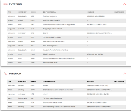Image resolution: width=131 pixels, height=111 pixels.
Task: Select code HBSA cell
Action: [32, 46]
